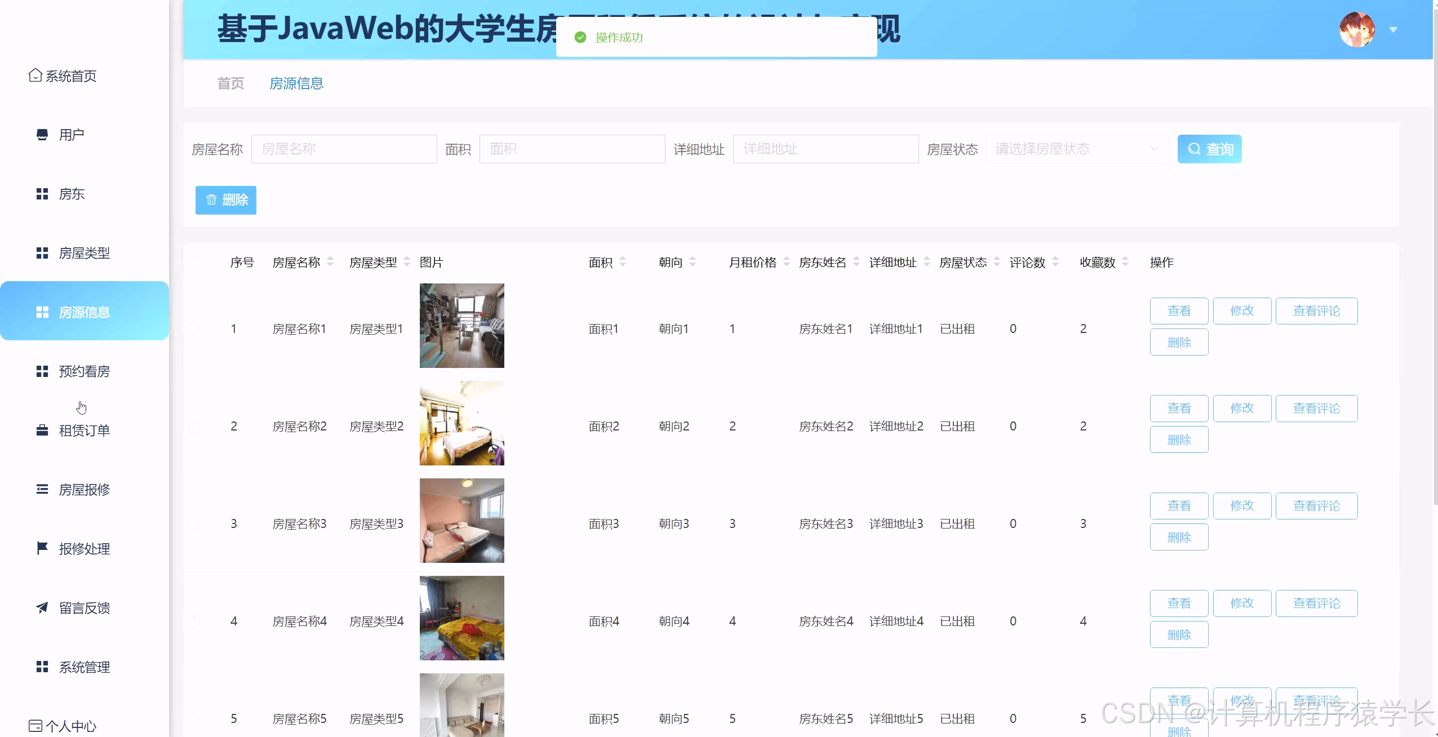Click 查看评论 for 房屋名称1
Screen dimensions: 1438x737
(x=1316, y=311)
